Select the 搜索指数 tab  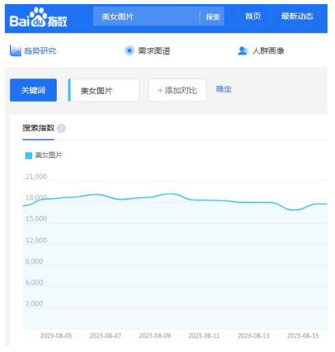click(x=38, y=128)
